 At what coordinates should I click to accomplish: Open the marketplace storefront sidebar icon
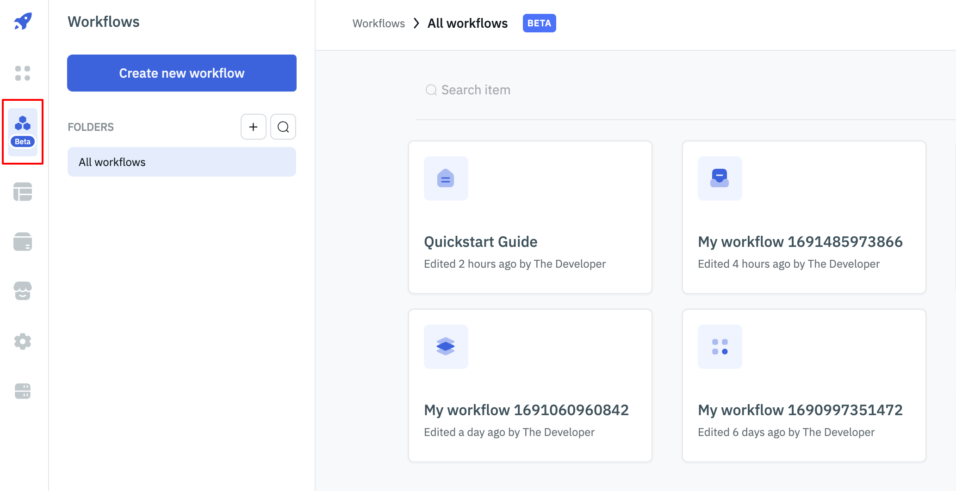coord(23,291)
